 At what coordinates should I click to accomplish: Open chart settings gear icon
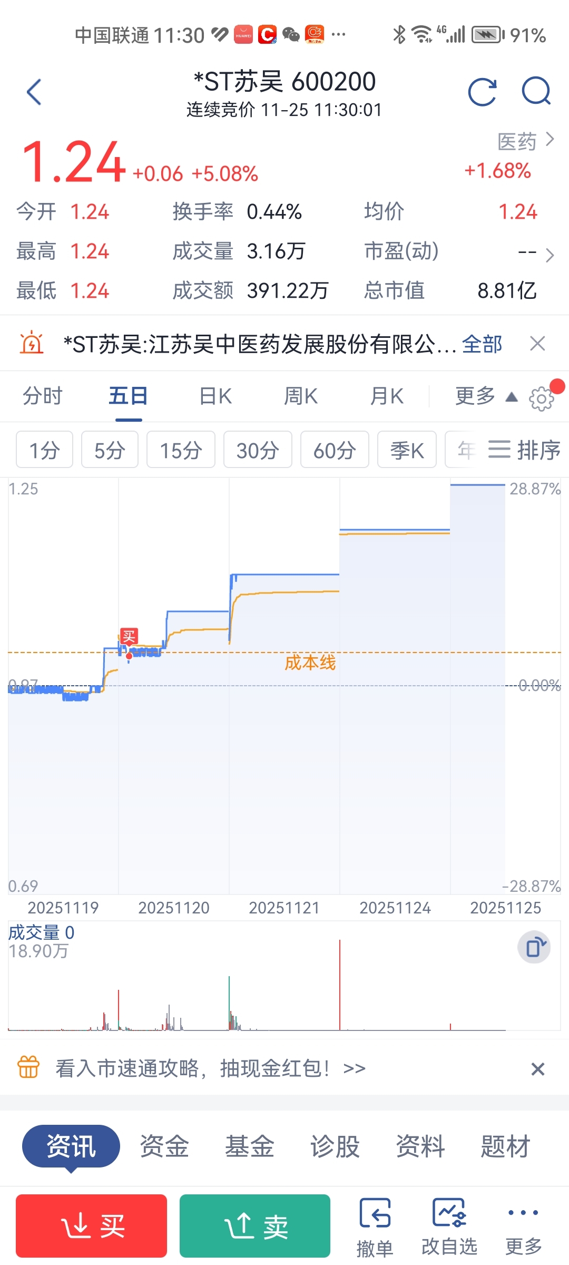[x=542, y=398]
